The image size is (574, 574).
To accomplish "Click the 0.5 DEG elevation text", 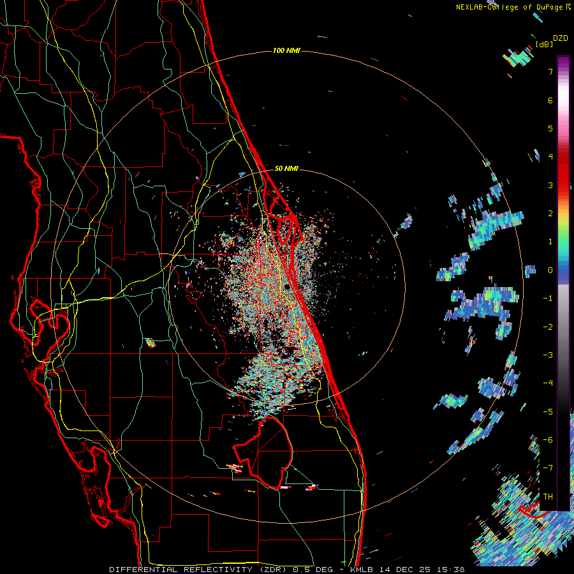I will point(313,570).
